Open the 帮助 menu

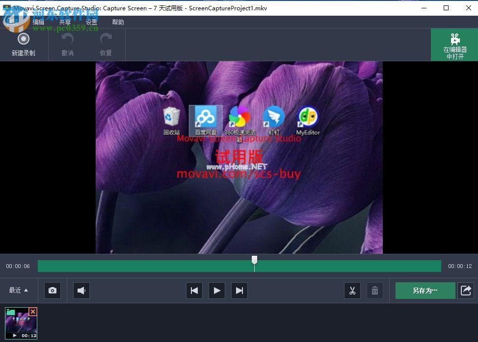pos(118,22)
